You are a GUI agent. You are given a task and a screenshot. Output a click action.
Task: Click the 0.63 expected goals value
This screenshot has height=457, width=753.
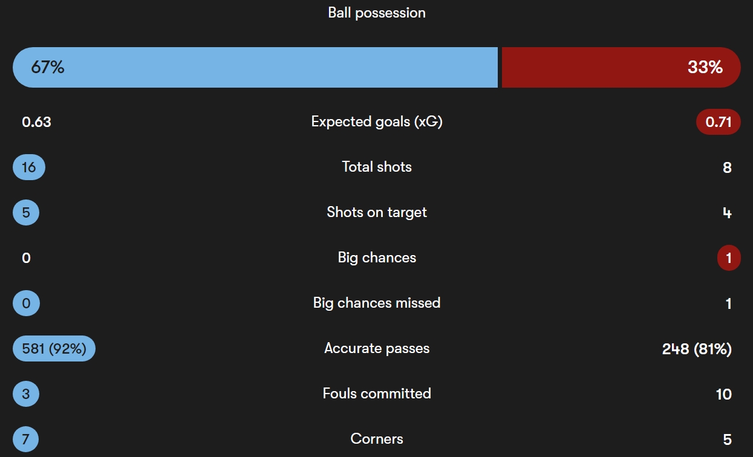pyautogui.click(x=36, y=122)
